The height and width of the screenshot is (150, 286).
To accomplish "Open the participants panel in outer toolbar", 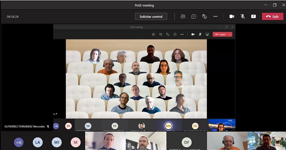I will point(183,16).
